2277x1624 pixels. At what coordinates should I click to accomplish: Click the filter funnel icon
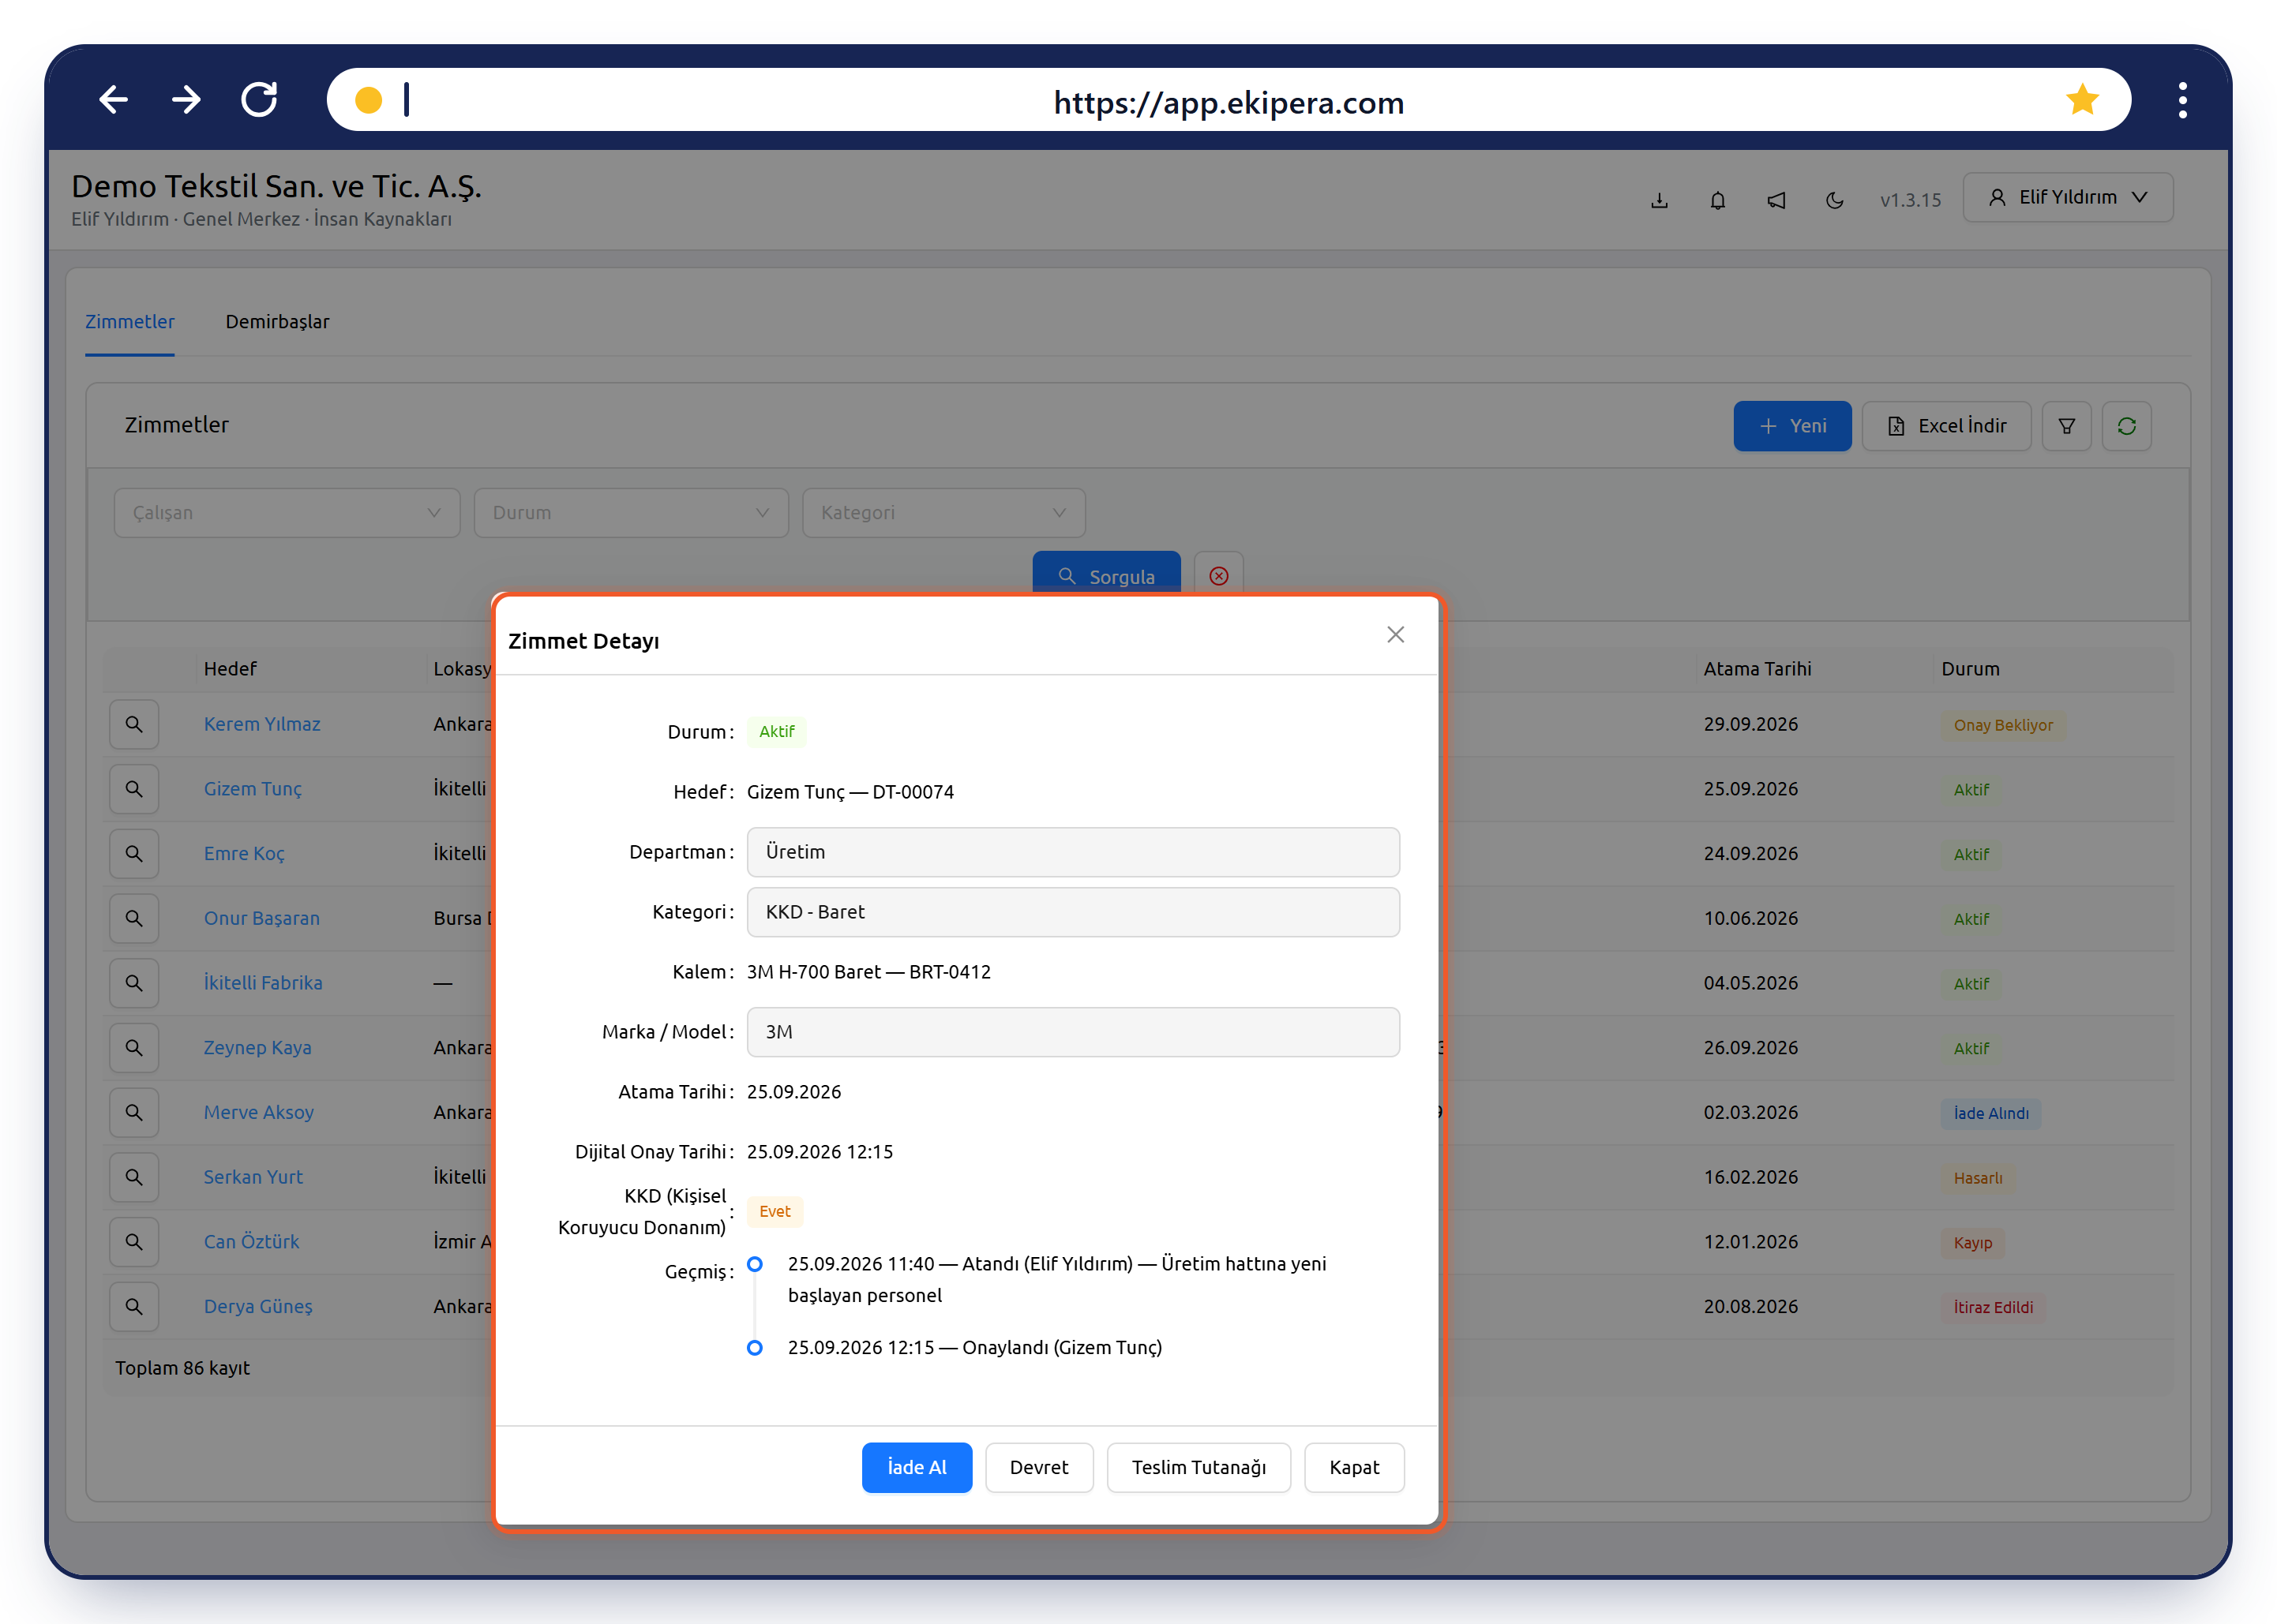tap(2066, 426)
